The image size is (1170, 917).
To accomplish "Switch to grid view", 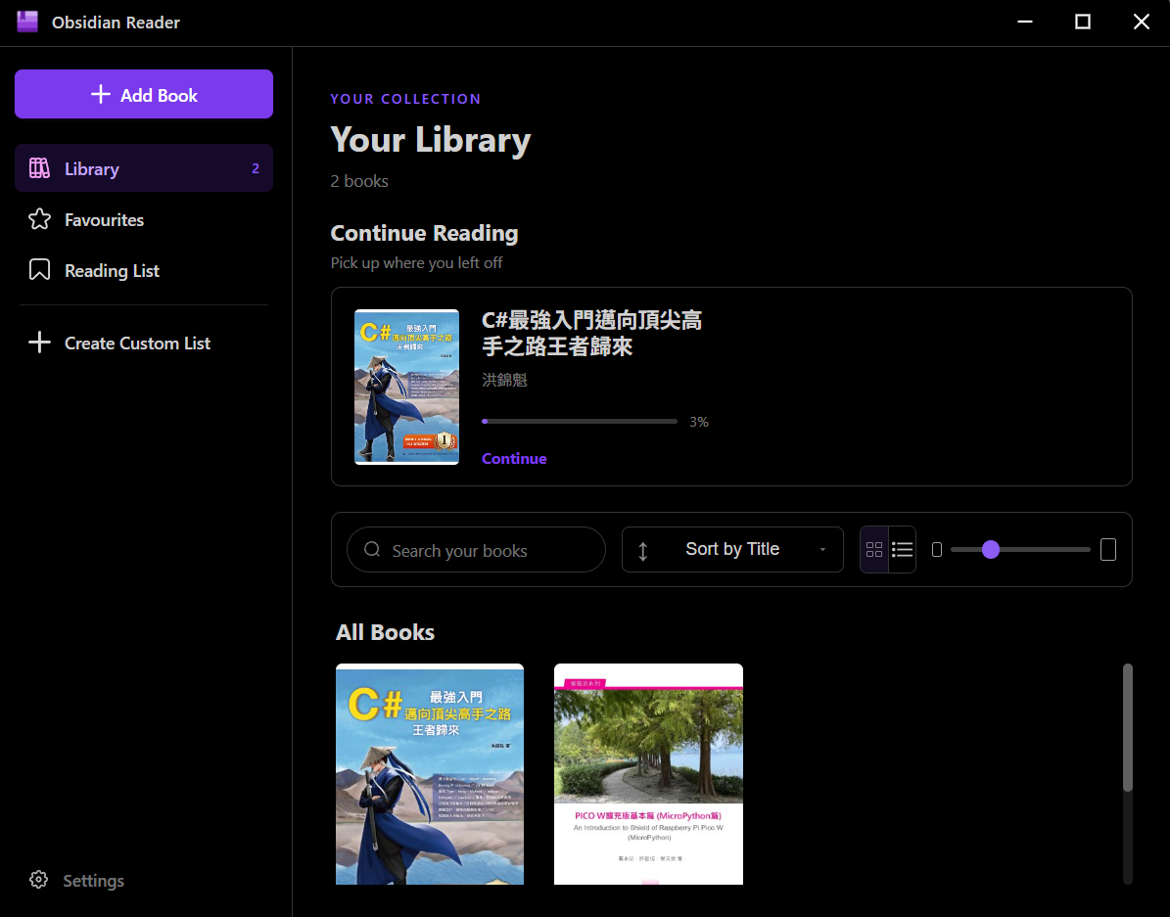I will [x=874, y=550].
